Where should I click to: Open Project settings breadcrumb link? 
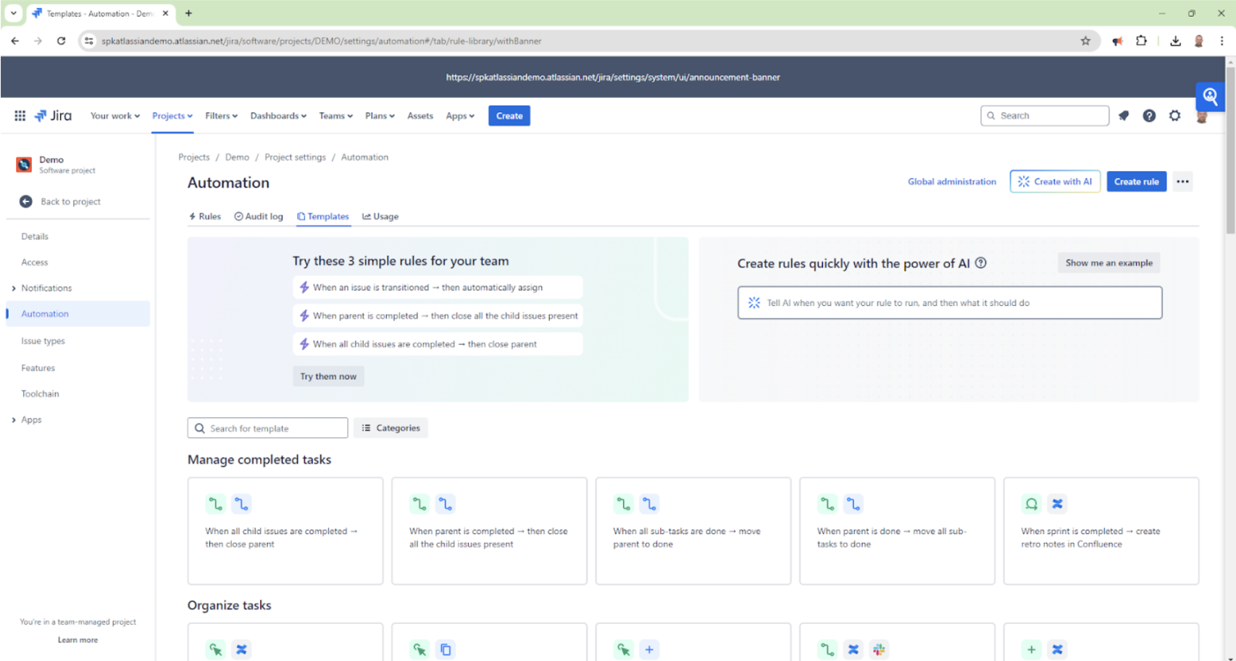click(296, 157)
